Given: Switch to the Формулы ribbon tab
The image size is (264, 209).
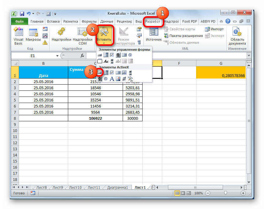Looking at the screenshot, I should 89,22.
